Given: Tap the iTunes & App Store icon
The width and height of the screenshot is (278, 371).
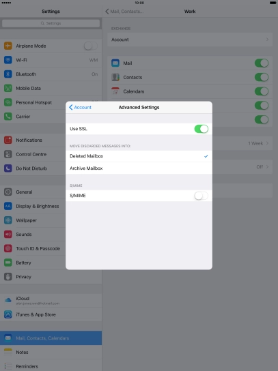Looking at the screenshot, I should (x=8, y=314).
